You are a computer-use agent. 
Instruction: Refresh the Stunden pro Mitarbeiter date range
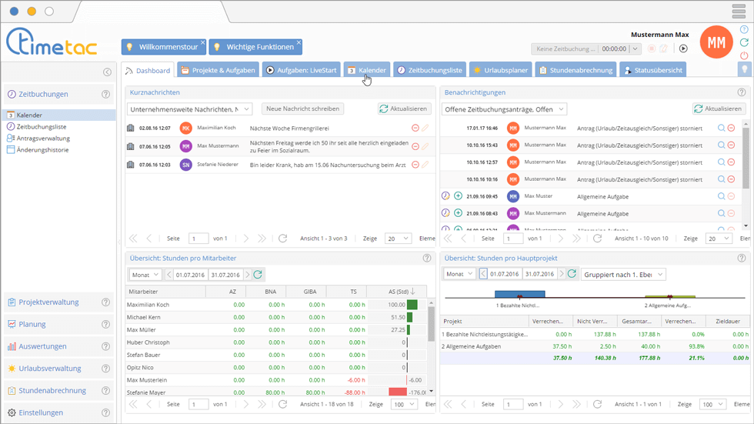click(258, 275)
